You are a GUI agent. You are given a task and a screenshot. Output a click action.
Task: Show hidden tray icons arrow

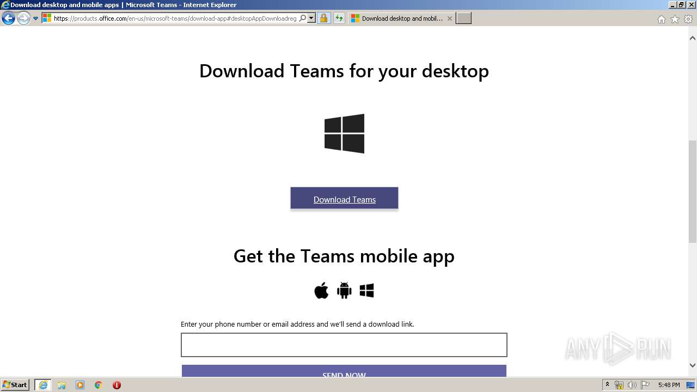point(607,385)
